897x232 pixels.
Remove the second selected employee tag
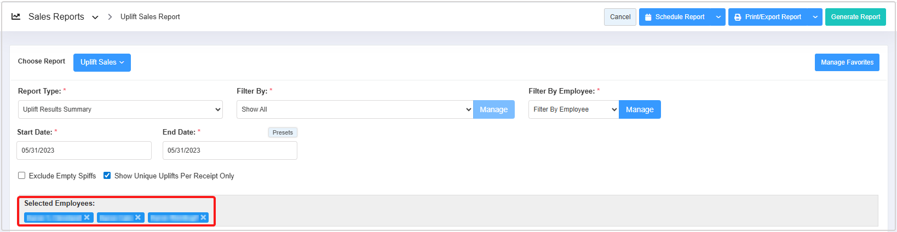[x=138, y=218]
